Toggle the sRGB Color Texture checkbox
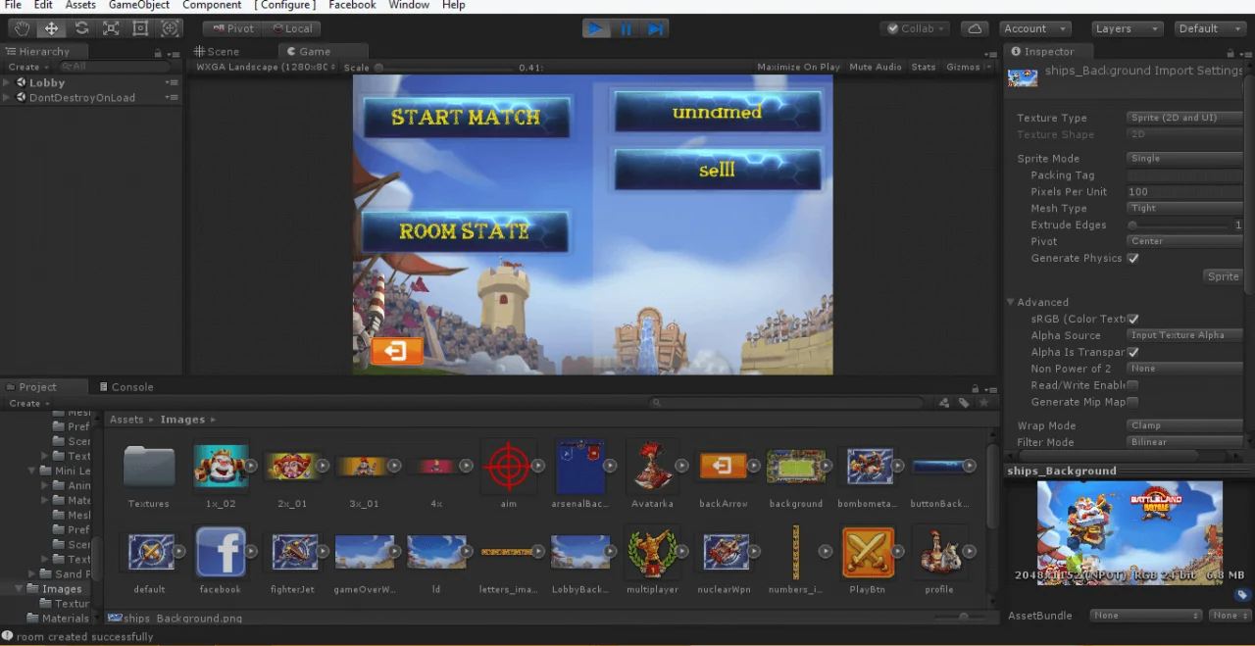 tap(1132, 319)
